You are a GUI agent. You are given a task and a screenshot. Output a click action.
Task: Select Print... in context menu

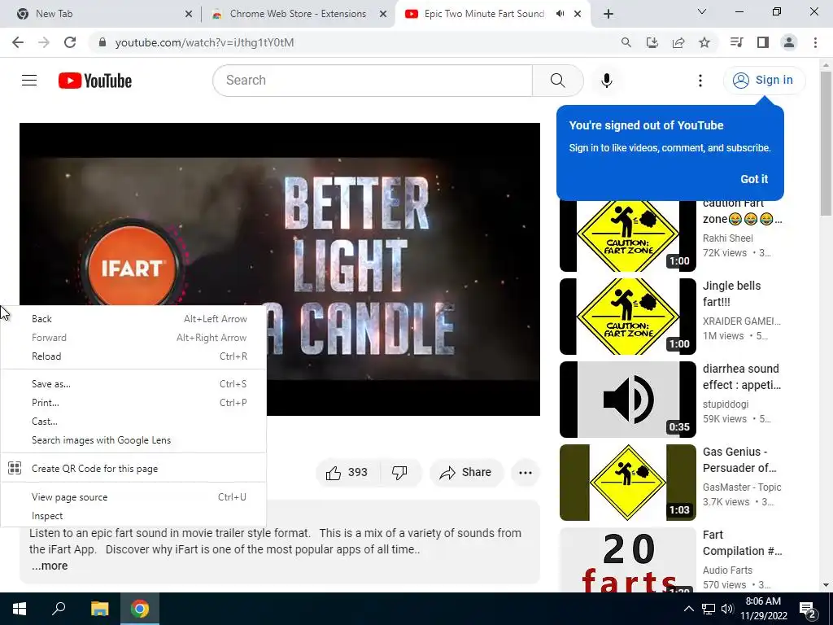point(133,402)
